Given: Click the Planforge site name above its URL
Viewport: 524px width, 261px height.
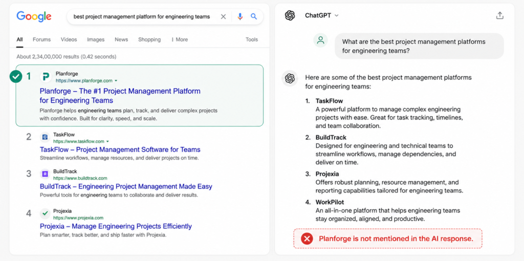Looking at the screenshot, I should point(67,74).
